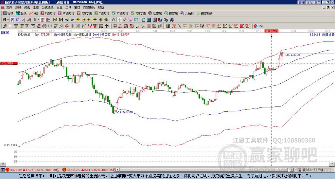Screen dimensions: 335x179
Task: Click the horizontal scrollbar left arrow
Action: click(x=118, y=170)
